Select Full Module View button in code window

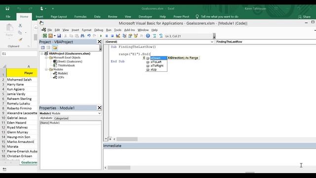pyautogui.click(x=110, y=139)
